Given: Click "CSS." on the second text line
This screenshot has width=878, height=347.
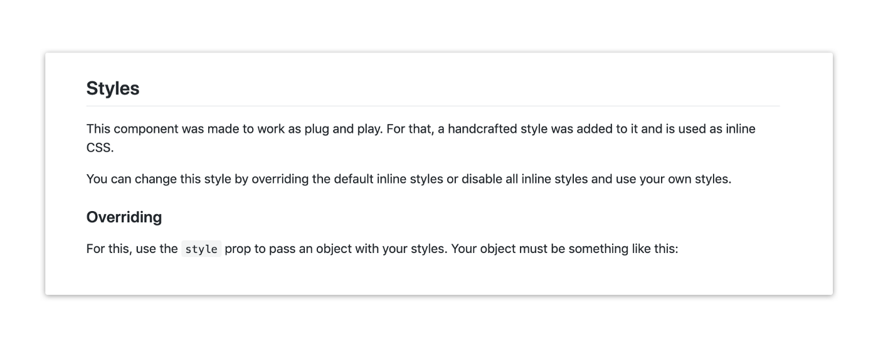Looking at the screenshot, I should click(x=100, y=149).
